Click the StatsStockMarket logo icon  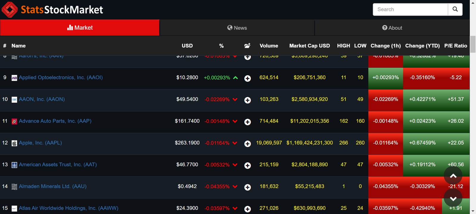tap(10, 9)
